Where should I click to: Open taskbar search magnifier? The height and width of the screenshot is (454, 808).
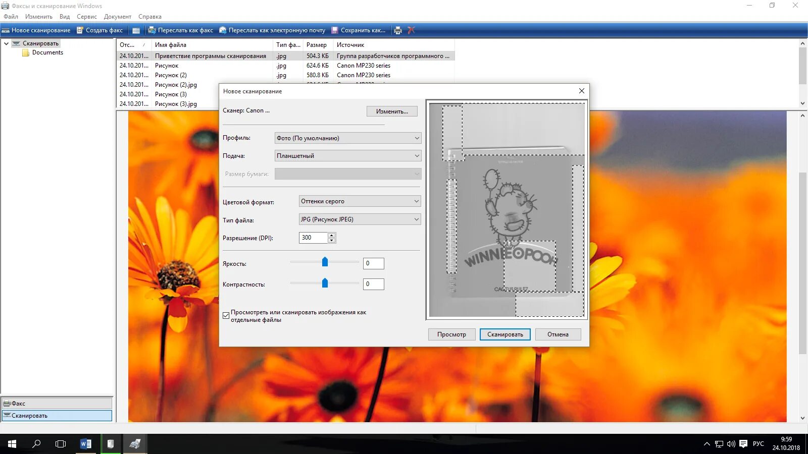coord(36,444)
